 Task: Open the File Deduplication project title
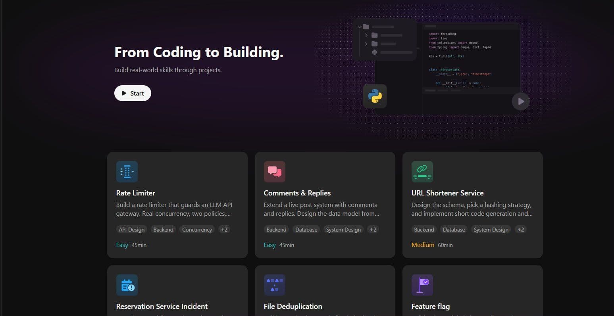click(x=293, y=306)
